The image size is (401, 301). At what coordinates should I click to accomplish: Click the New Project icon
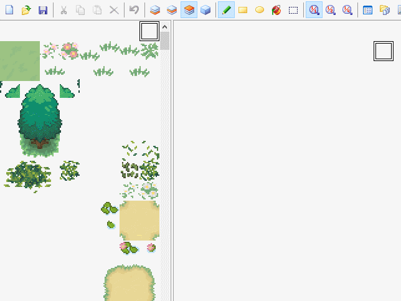(x=9, y=10)
